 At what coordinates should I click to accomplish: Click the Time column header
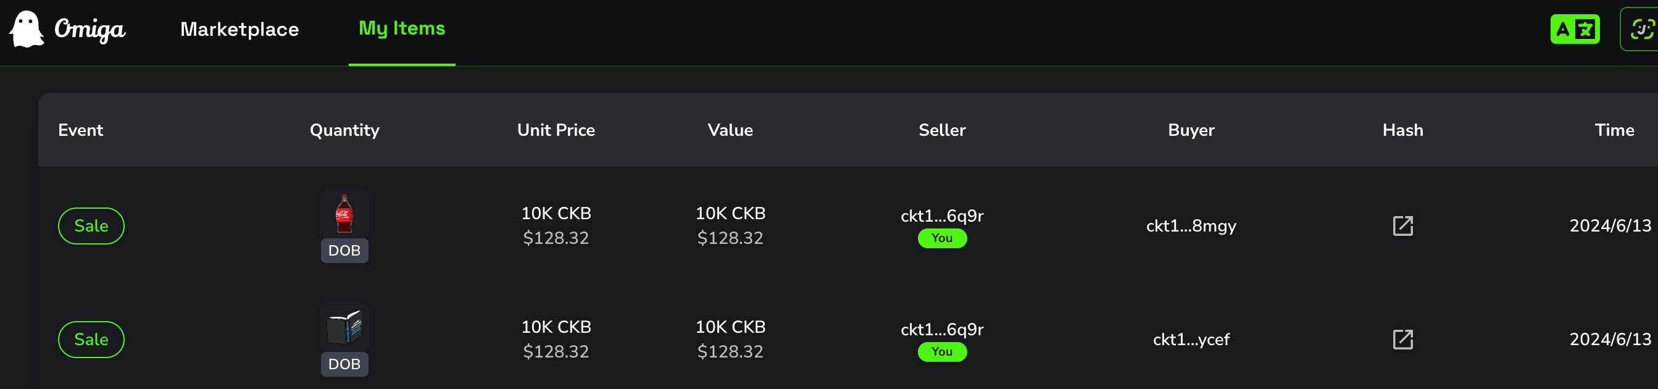[x=1614, y=130]
